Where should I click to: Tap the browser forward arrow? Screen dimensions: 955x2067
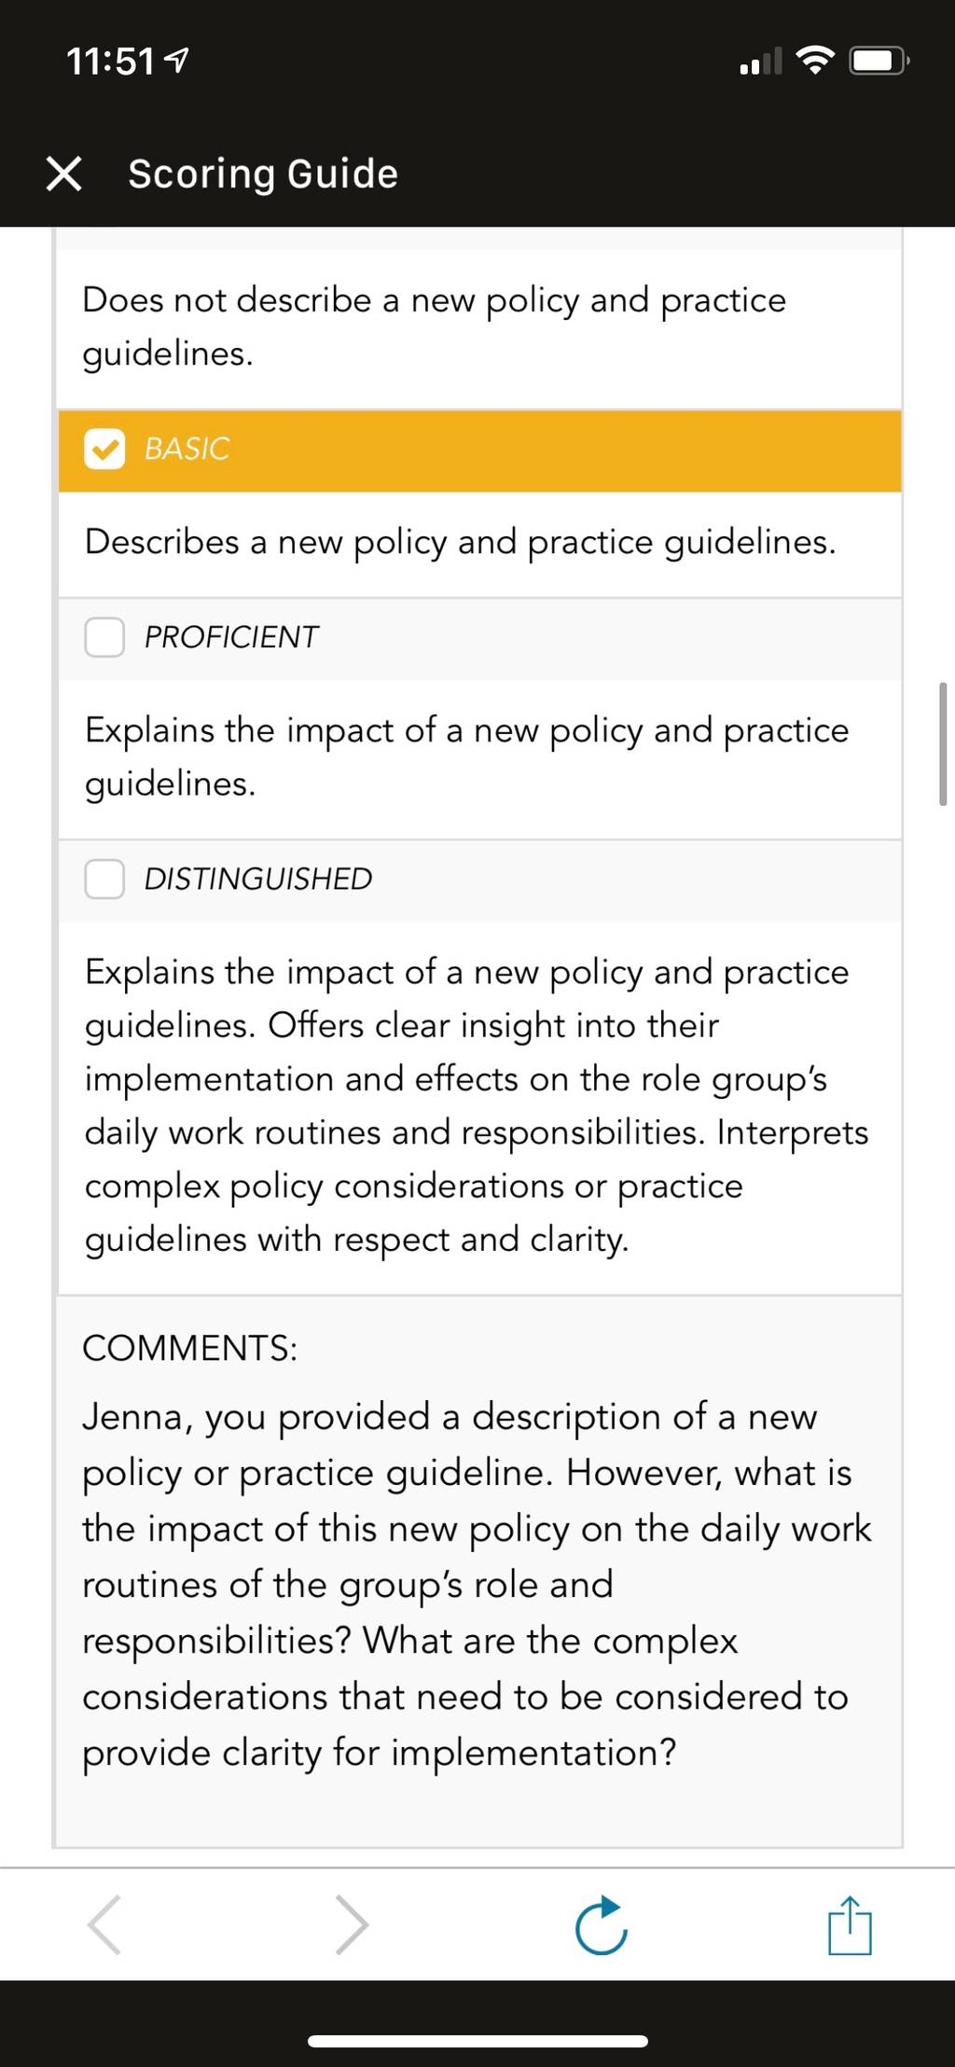(352, 1924)
